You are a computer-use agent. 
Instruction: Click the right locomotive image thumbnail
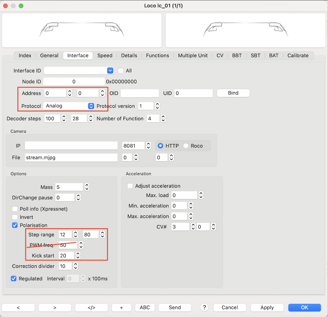click(245, 30)
